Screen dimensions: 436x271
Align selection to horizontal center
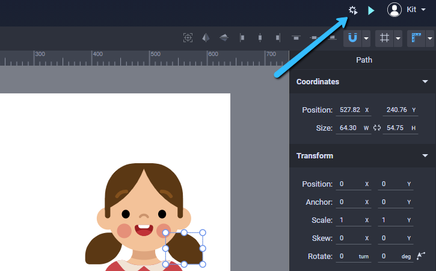[260, 38]
